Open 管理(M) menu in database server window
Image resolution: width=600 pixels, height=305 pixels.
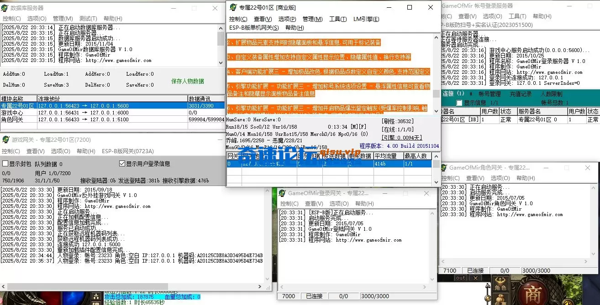tap(63, 19)
